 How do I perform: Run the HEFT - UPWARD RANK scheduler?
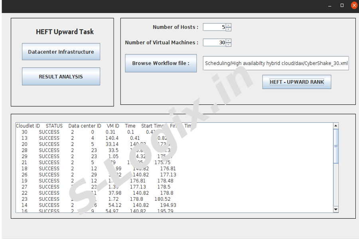296,82
